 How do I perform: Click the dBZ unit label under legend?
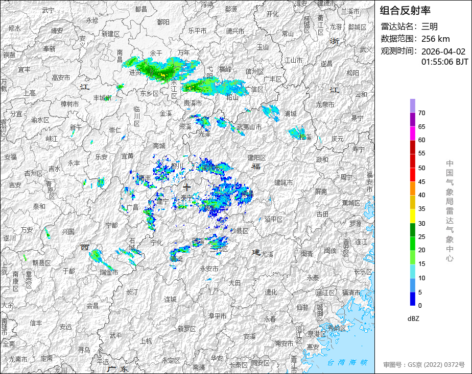413,319
